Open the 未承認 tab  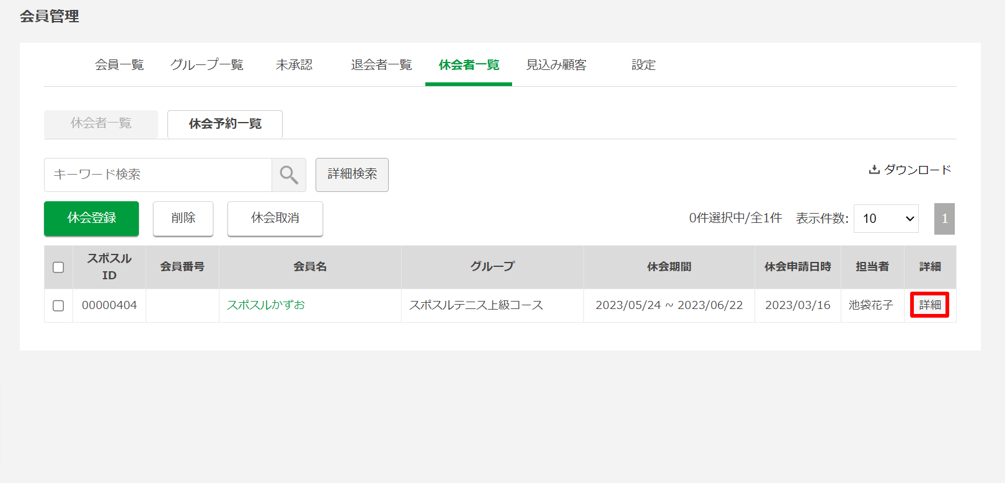294,64
